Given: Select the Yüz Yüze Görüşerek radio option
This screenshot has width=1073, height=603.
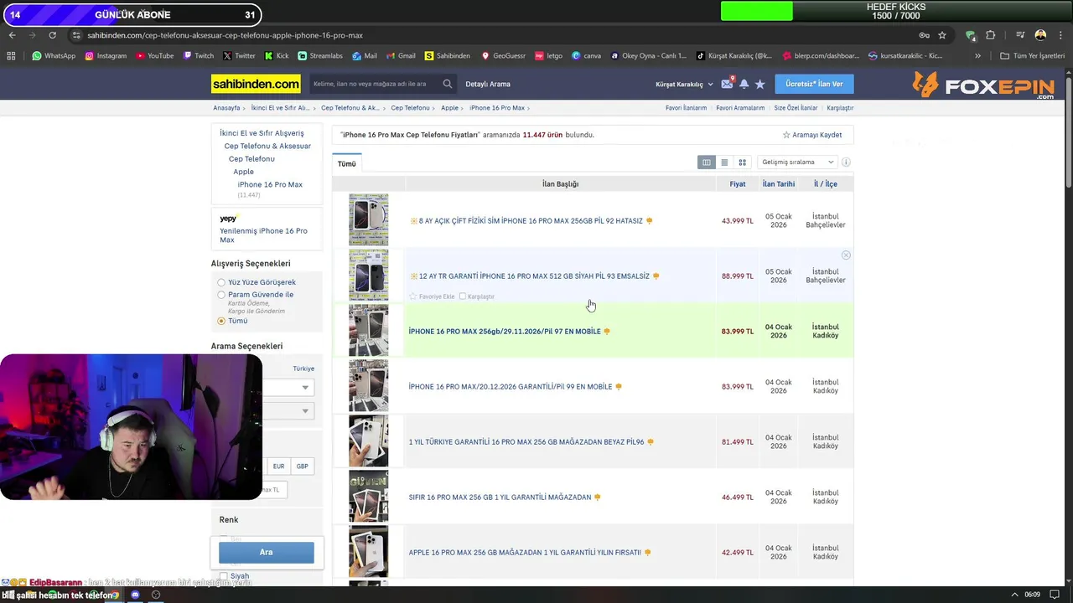Looking at the screenshot, I should (x=221, y=282).
